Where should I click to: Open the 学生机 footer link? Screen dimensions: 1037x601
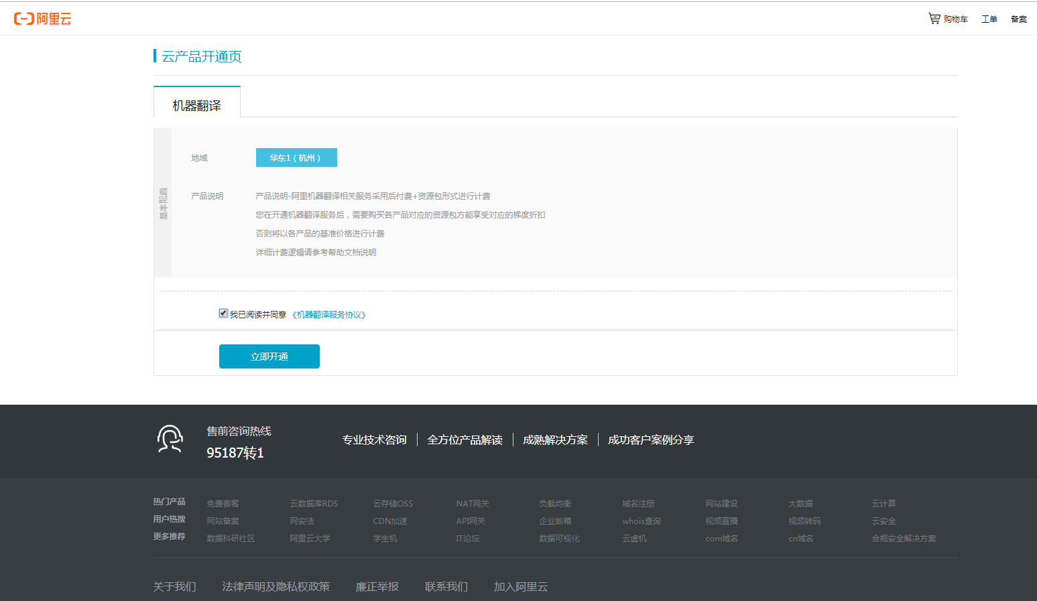385,538
